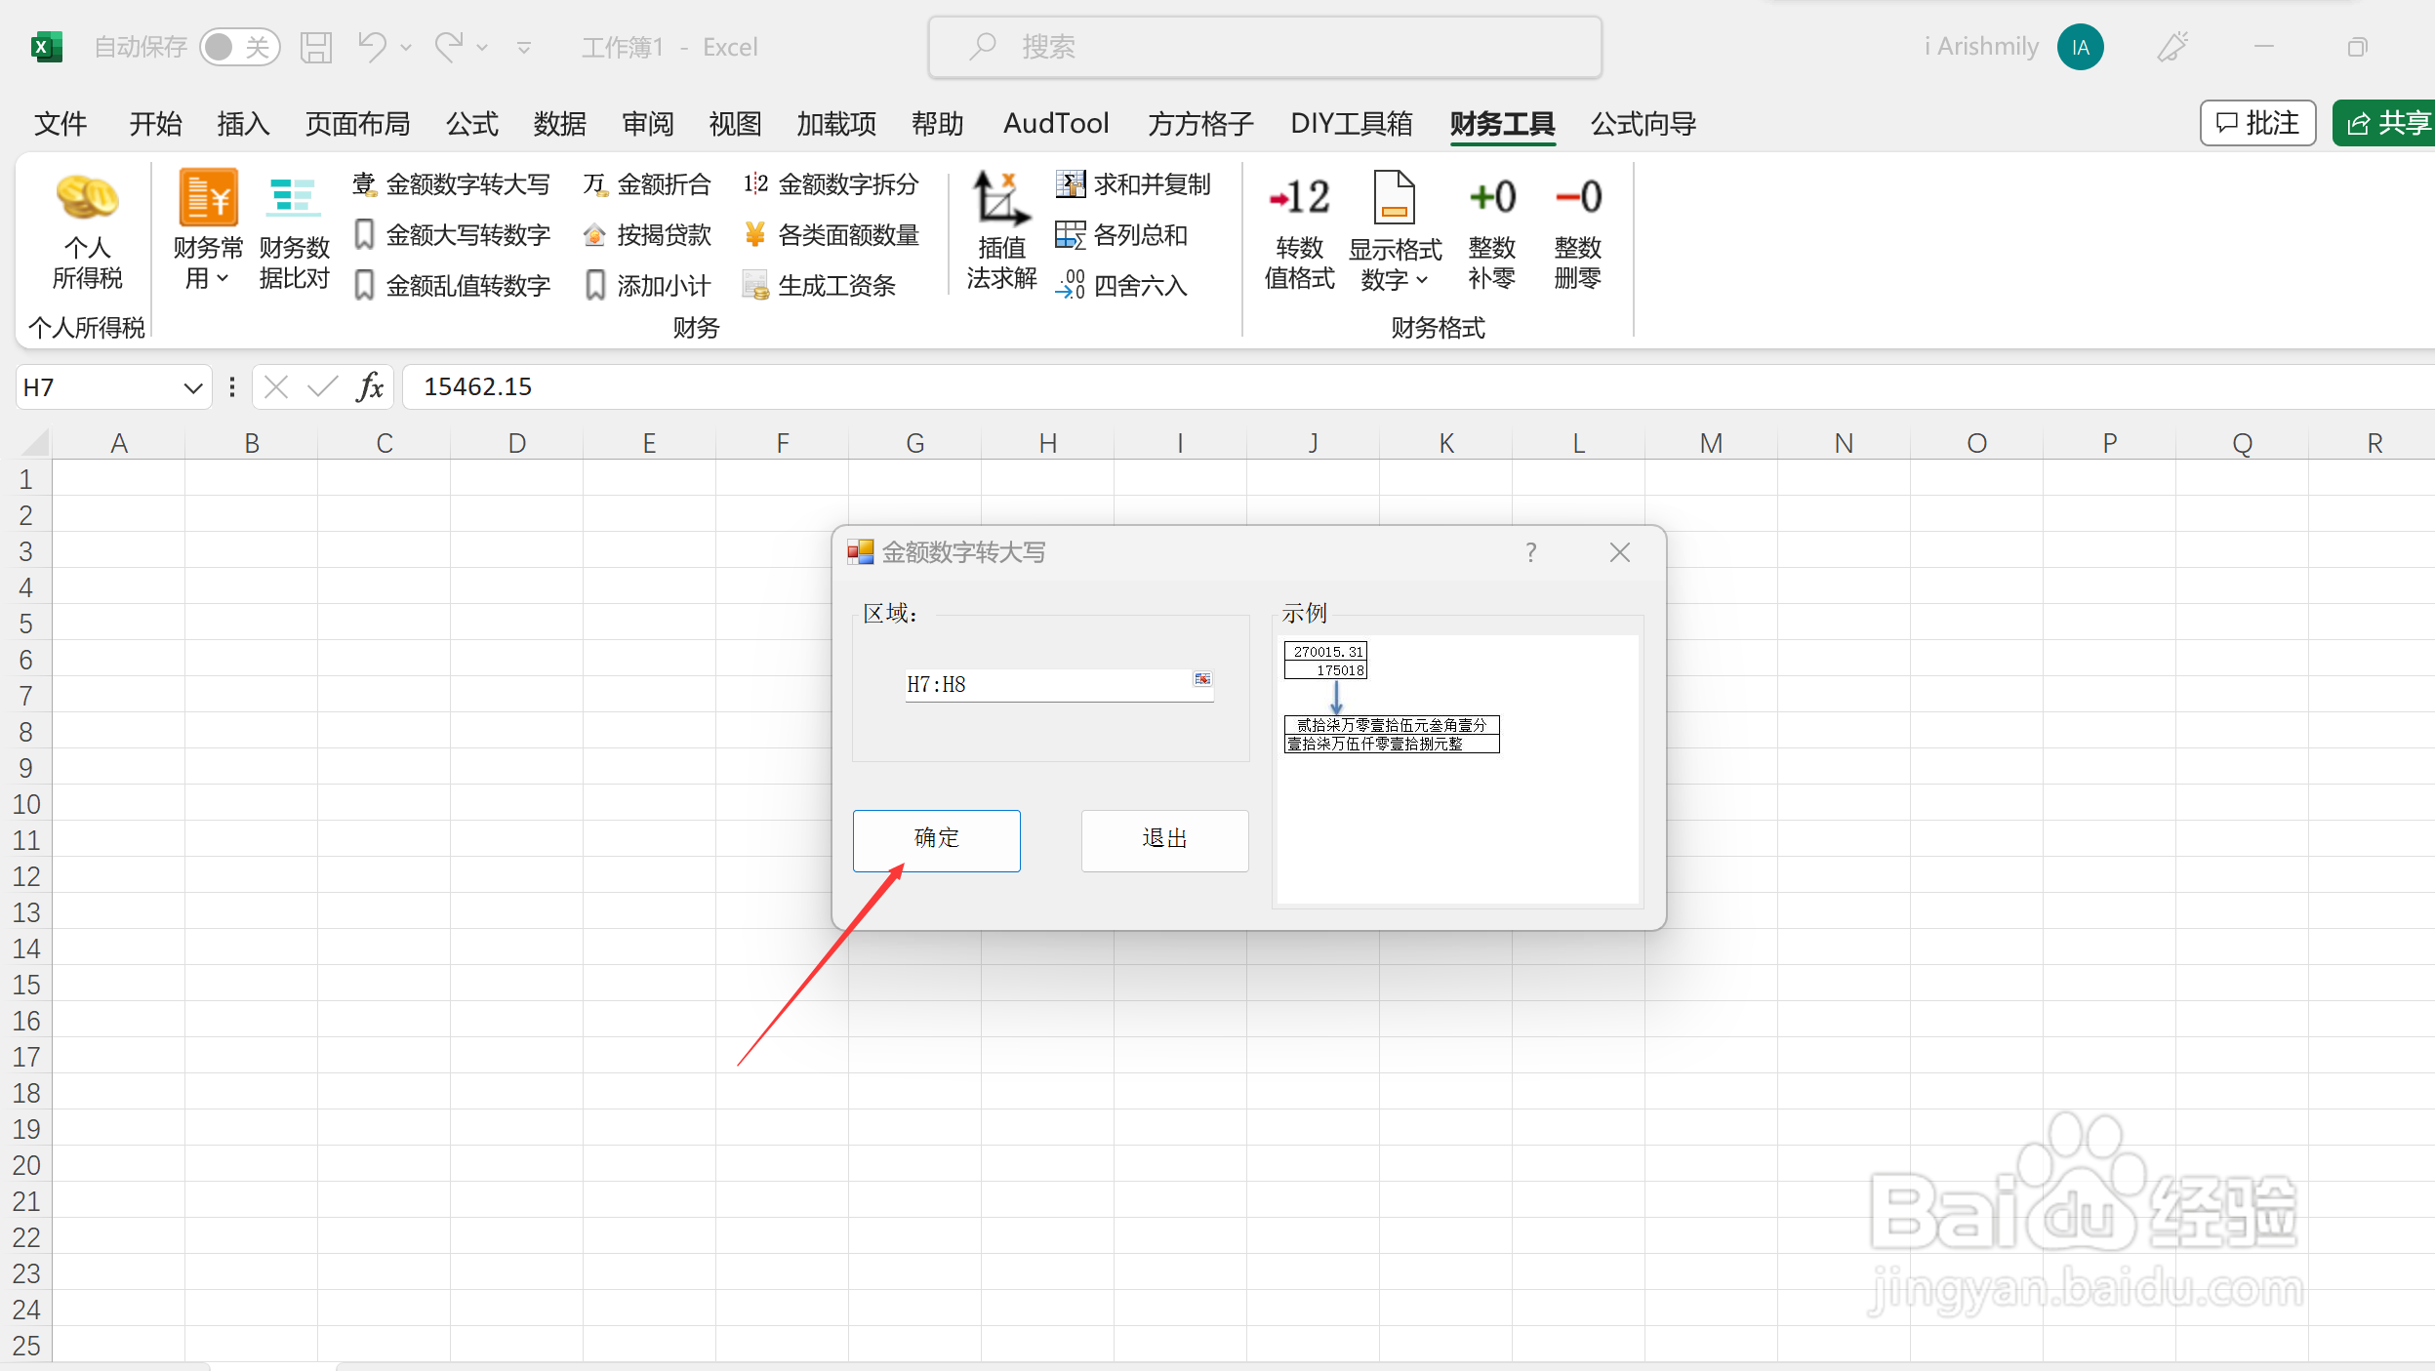Viewport: 2435px width, 1371px height.
Task: Open the 按揭贷款 calculator
Action: pos(648,235)
